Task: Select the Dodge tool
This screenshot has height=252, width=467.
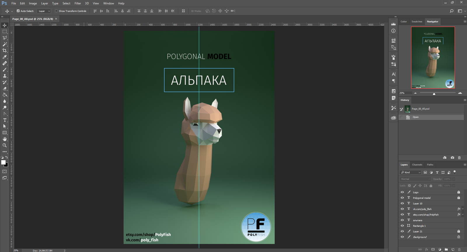Action: pos(5,108)
